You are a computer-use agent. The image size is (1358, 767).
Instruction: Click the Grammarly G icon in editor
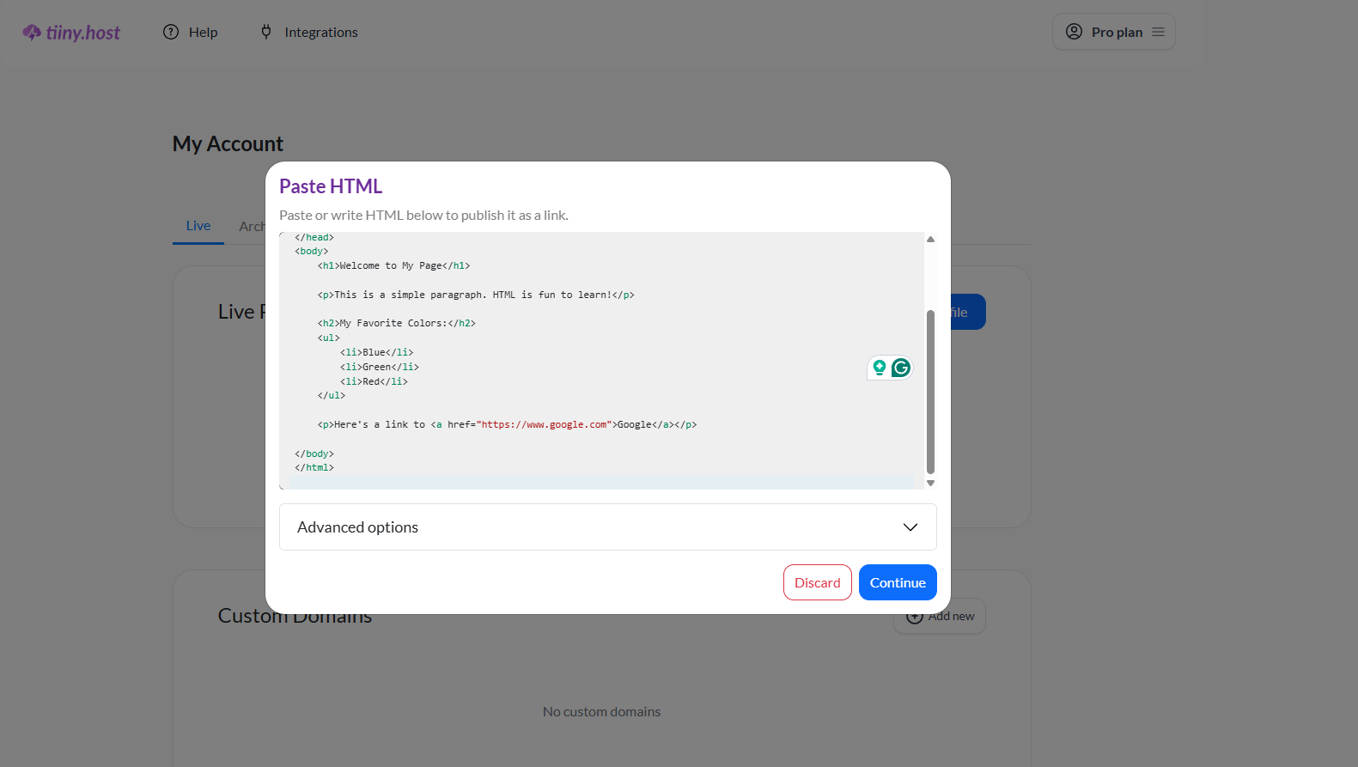tap(900, 368)
